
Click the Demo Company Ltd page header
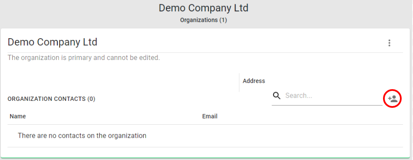(203, 8)
